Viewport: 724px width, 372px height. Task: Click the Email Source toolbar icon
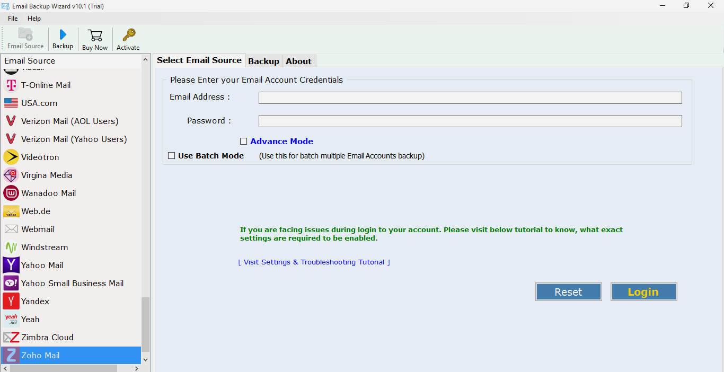[x=25, y=34]
